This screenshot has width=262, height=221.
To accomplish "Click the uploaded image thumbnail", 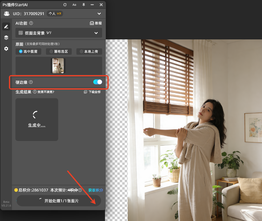I will click(58, 66).
